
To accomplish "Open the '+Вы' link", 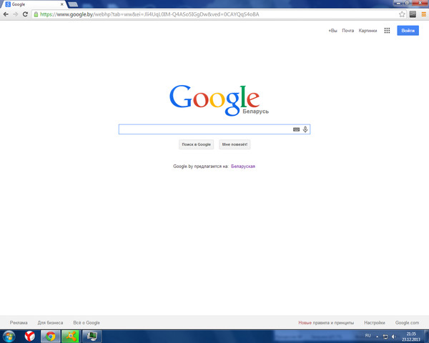I will tap(332, 31).
